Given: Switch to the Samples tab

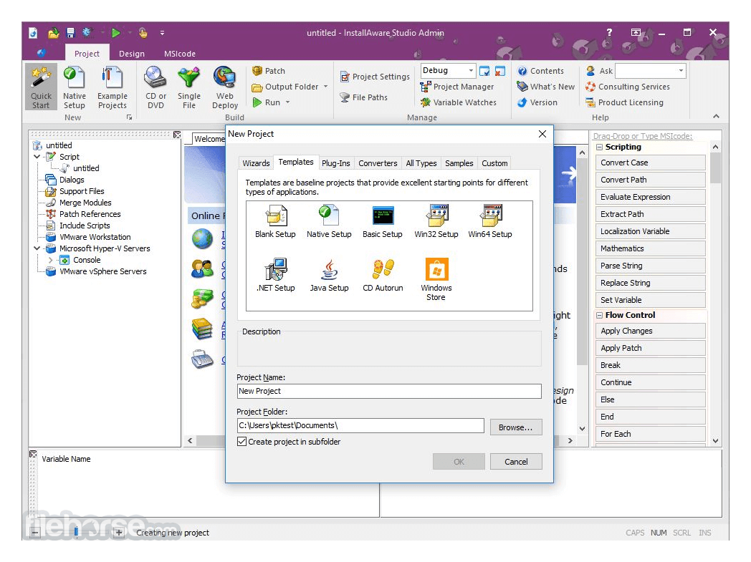Looking at the screenshot, I should click(x=459, y=163).
